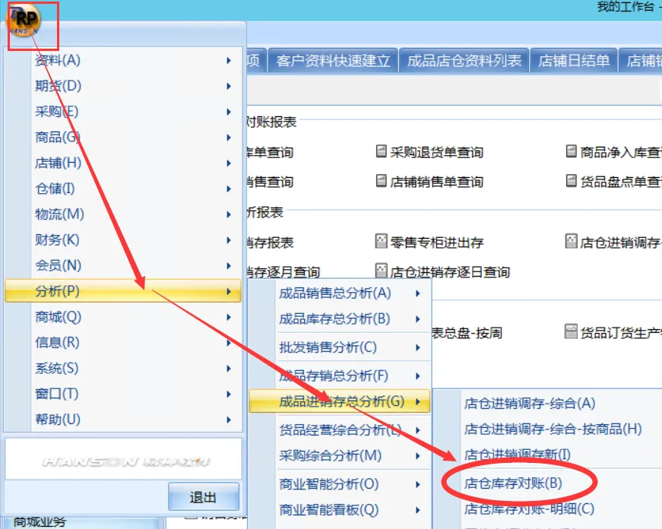This screenshot has height=529, width=662.
Task: Click the icon beside 商品净入库查询
Action: point(572,152)
